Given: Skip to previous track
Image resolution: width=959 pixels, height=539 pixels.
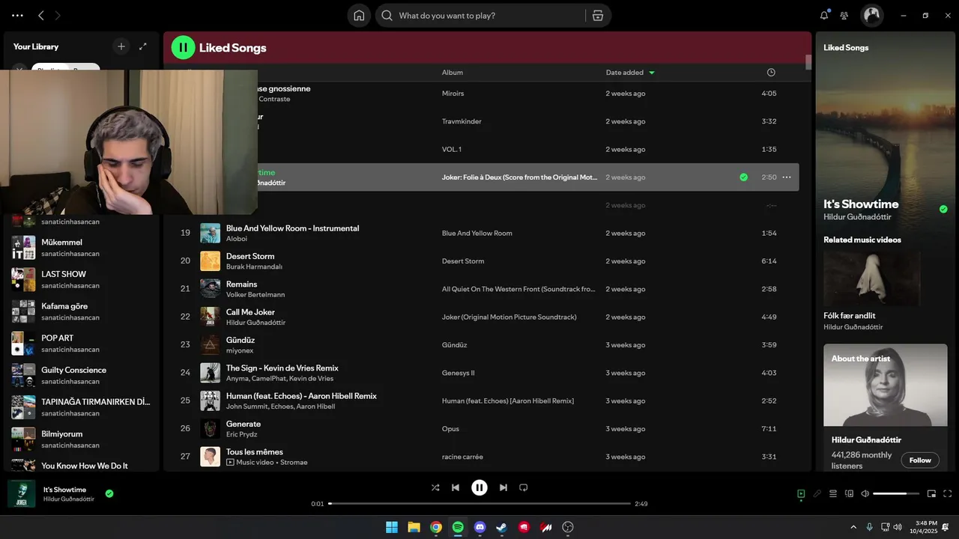Looking at the screenshot, I should point(456,487).
